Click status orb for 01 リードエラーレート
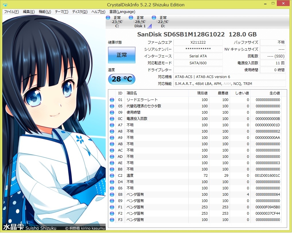This screenshot has height=233, width=292. point(112,100)
